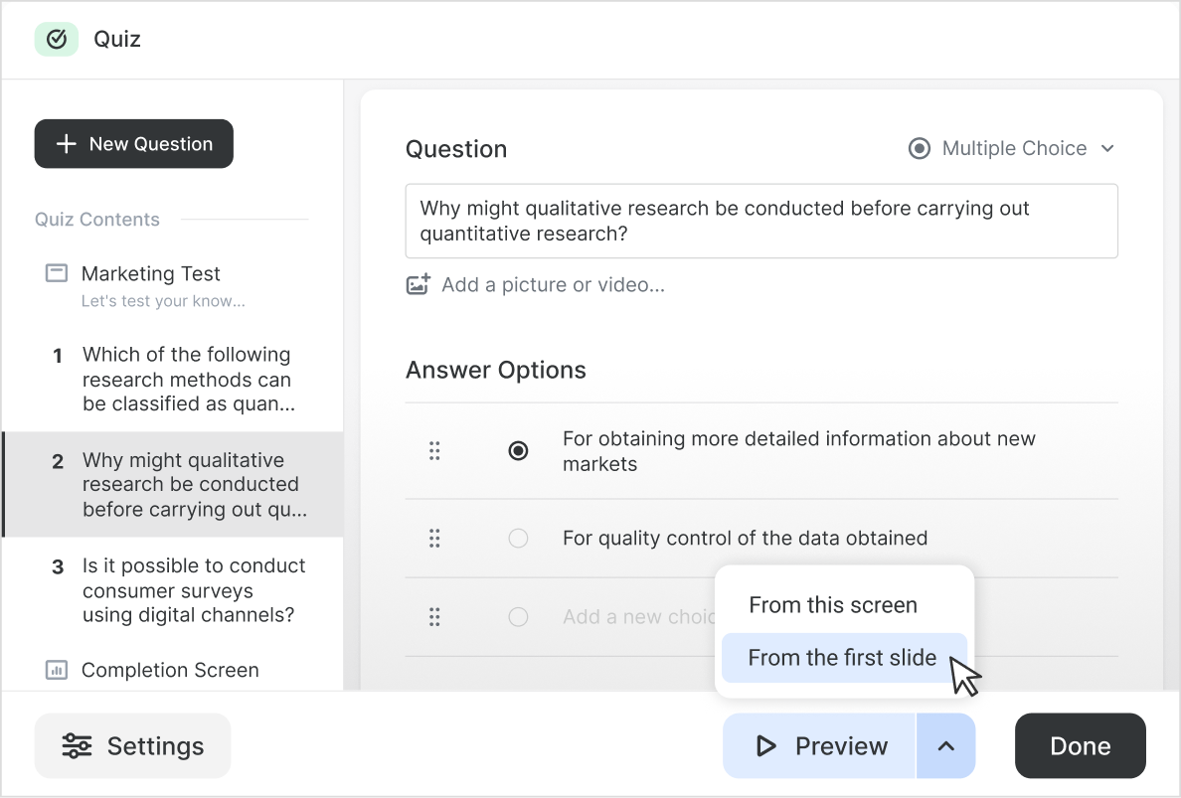This screenshot has width=1181, height=798.
Task: Click the Completion Screen chart icon
Action: point(57,670)
